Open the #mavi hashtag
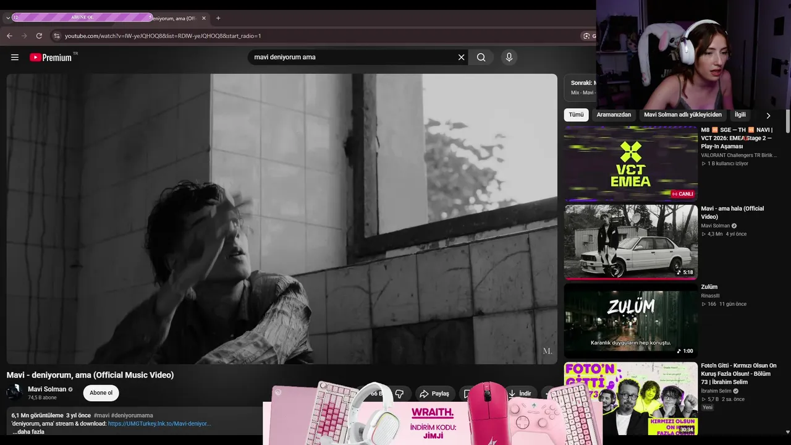This screenshot has width=791, height=445. (x=101, y=415)
